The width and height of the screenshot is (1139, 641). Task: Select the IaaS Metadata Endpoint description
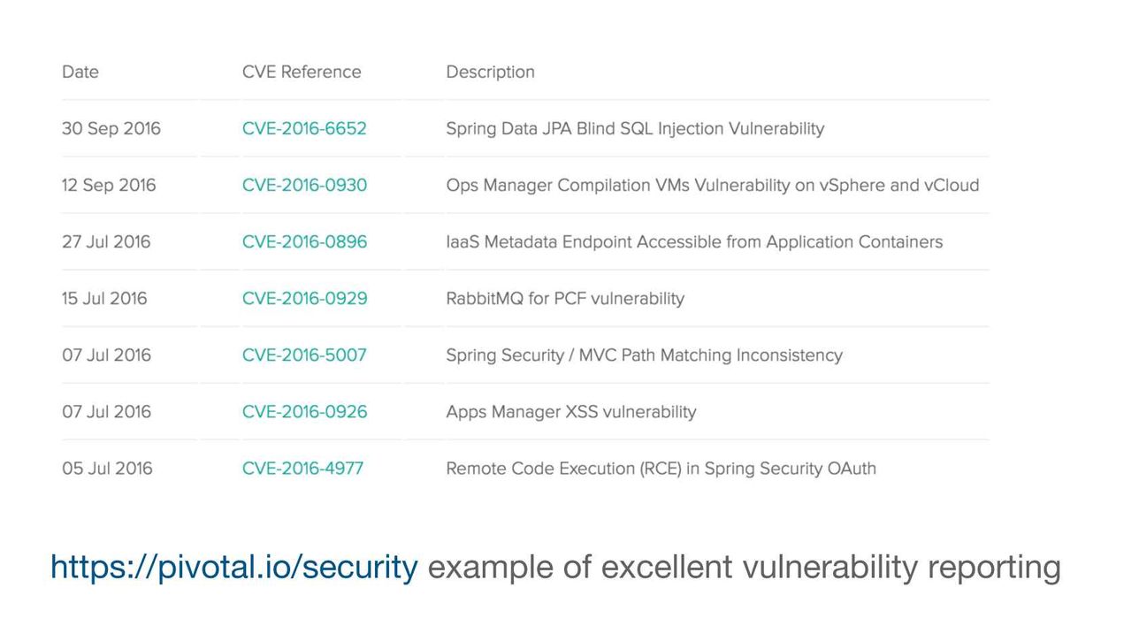(x=694, y=241)
